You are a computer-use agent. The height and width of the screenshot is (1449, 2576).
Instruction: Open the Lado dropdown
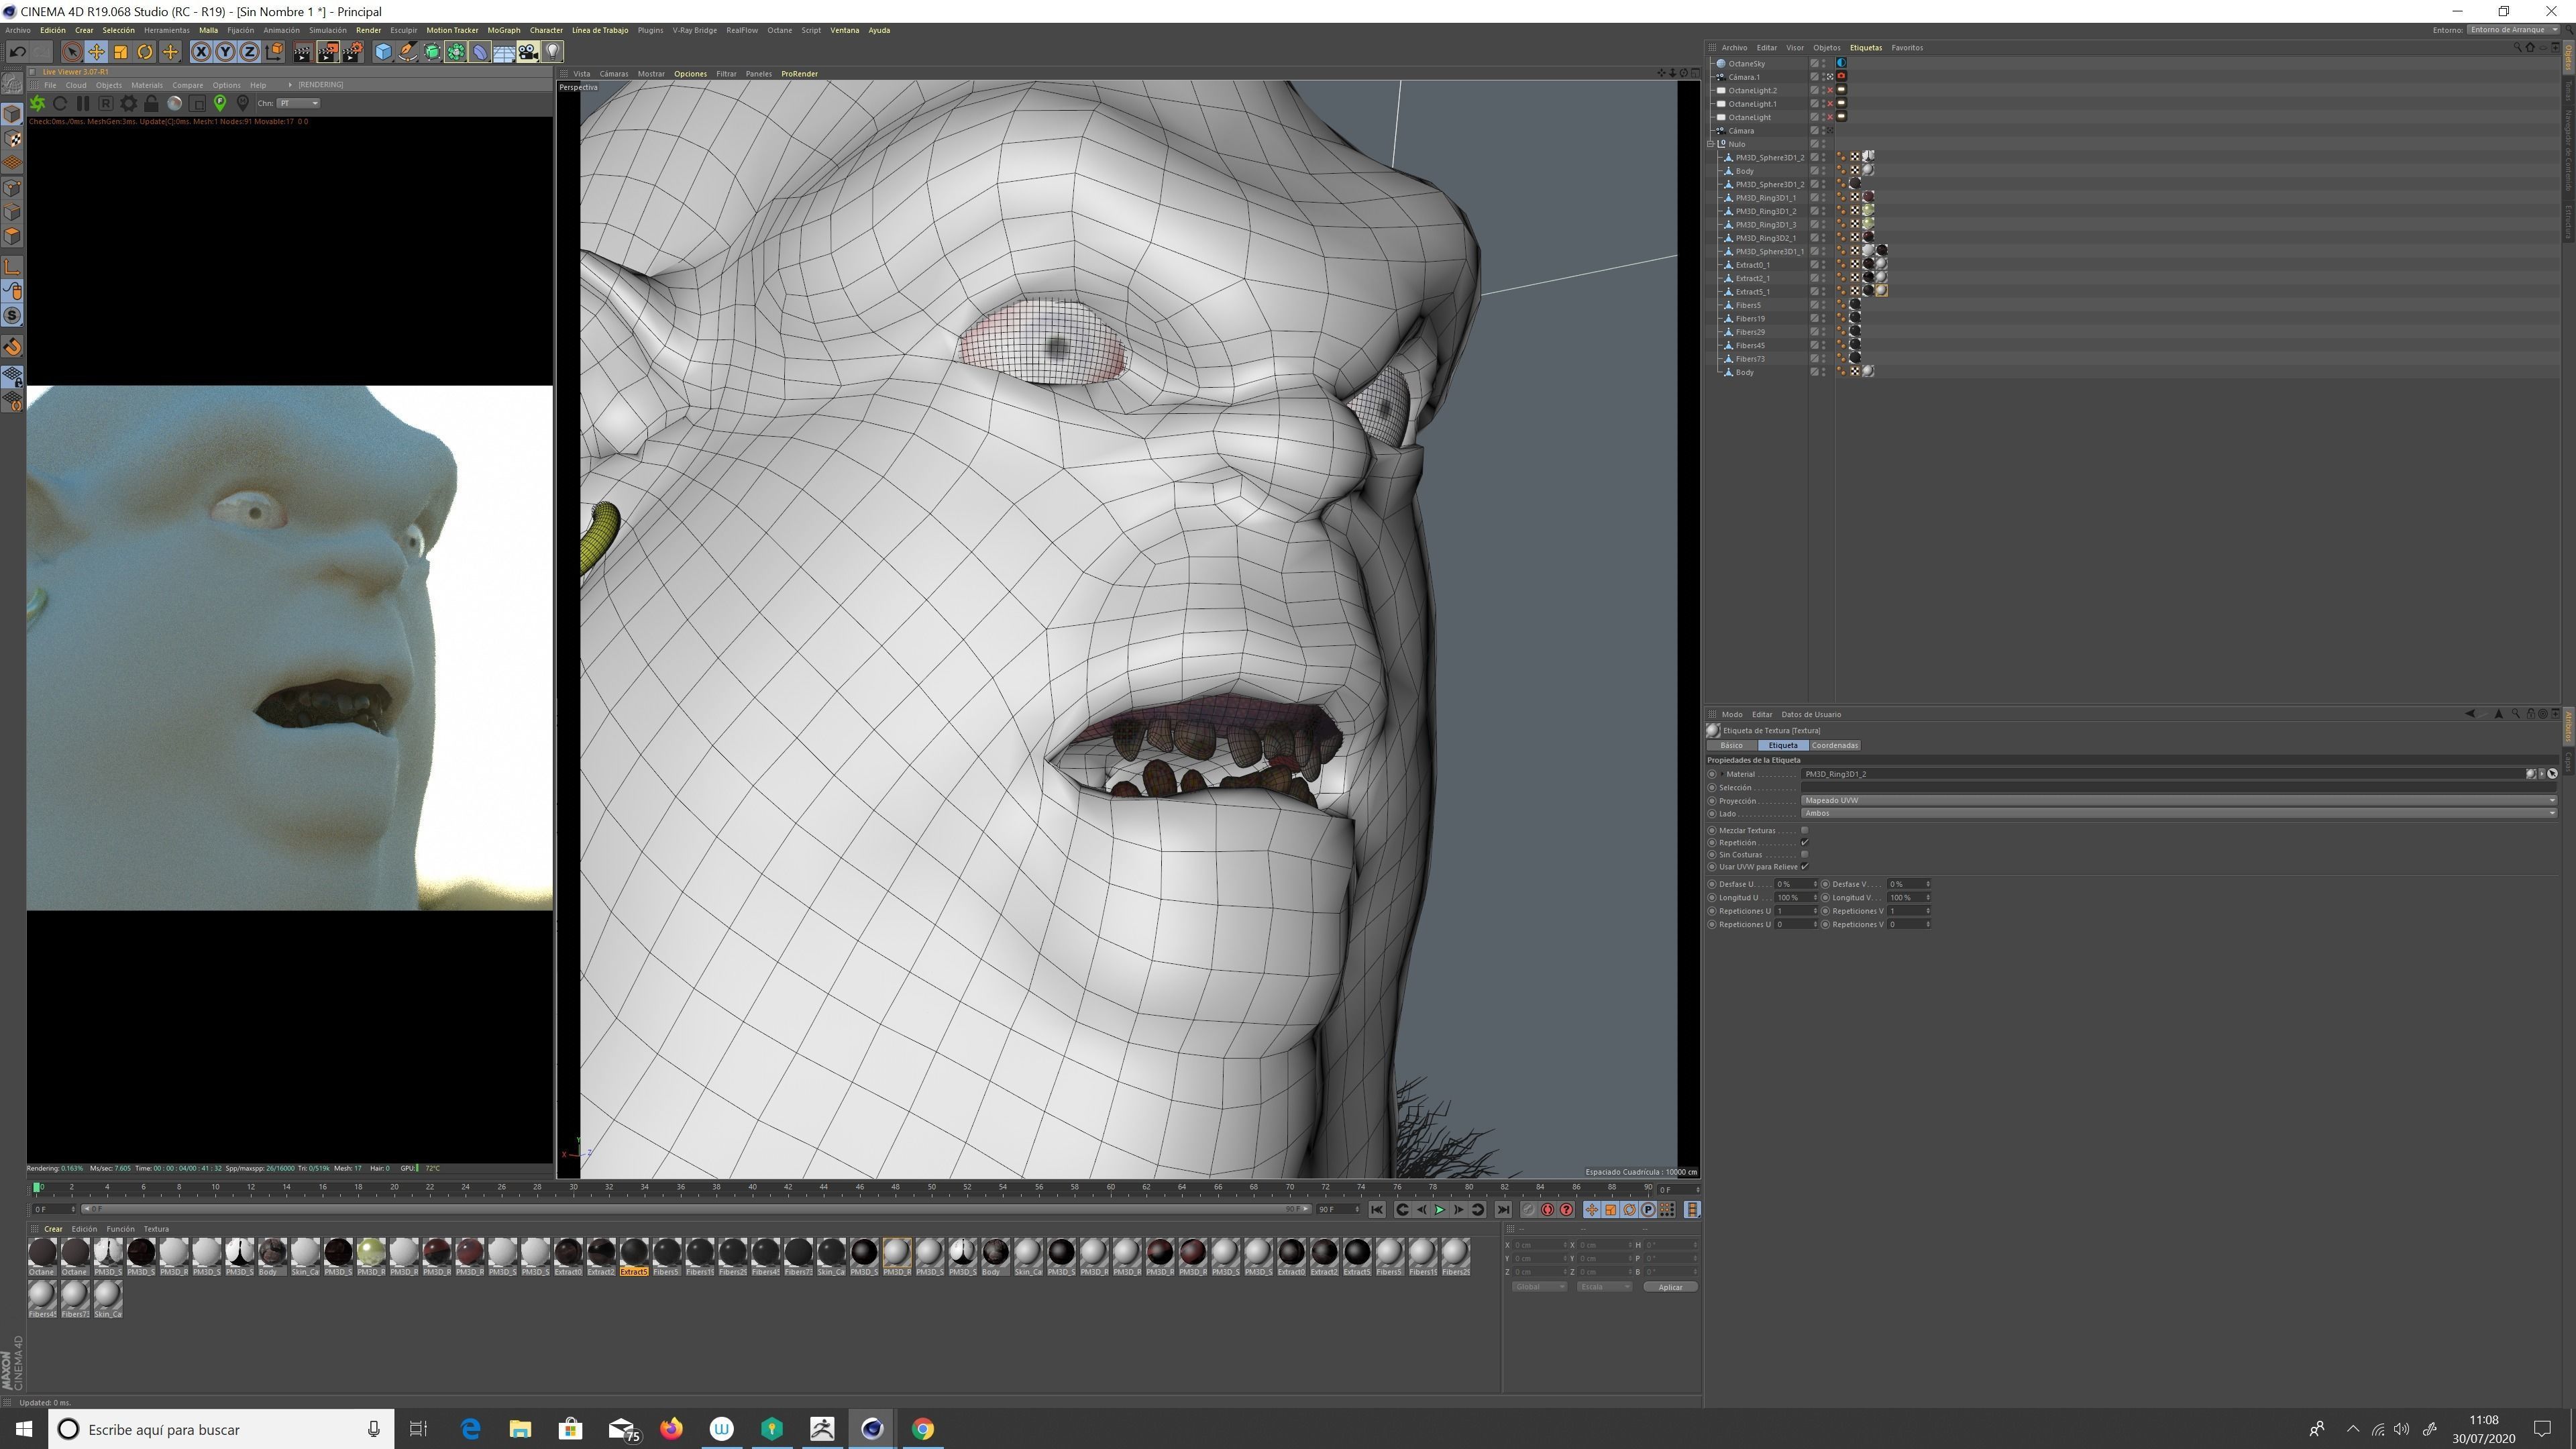pyautogui.click(x=2178, y=813)
